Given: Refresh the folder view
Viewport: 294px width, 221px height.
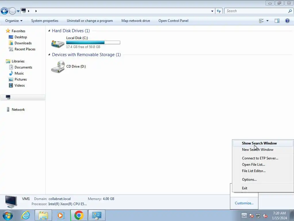Looking at the screenshot, I should 218,11.
